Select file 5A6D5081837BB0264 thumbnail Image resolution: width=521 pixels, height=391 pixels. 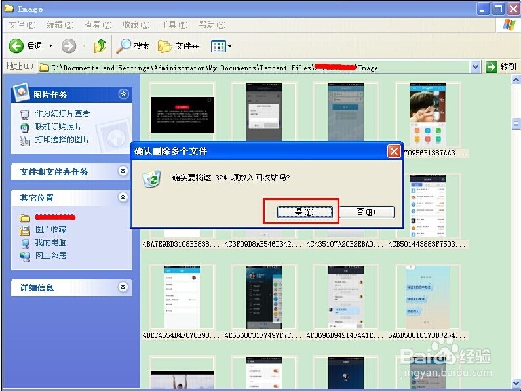pos(428,297)
